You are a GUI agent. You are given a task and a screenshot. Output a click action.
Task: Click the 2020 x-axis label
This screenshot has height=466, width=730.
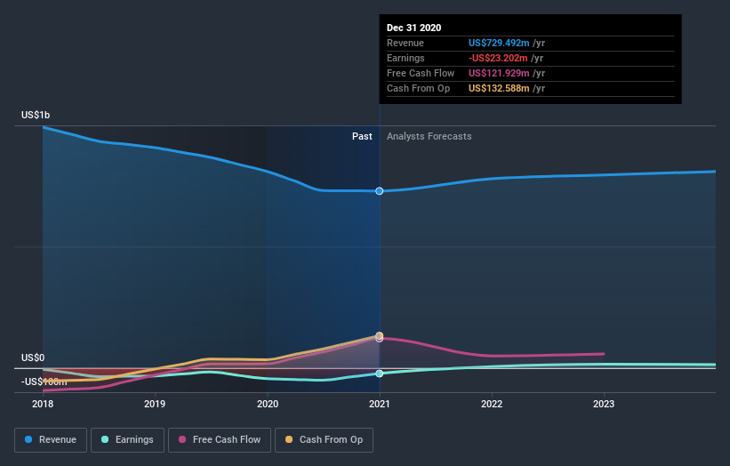pyautogui.click(x=268, y=404)
